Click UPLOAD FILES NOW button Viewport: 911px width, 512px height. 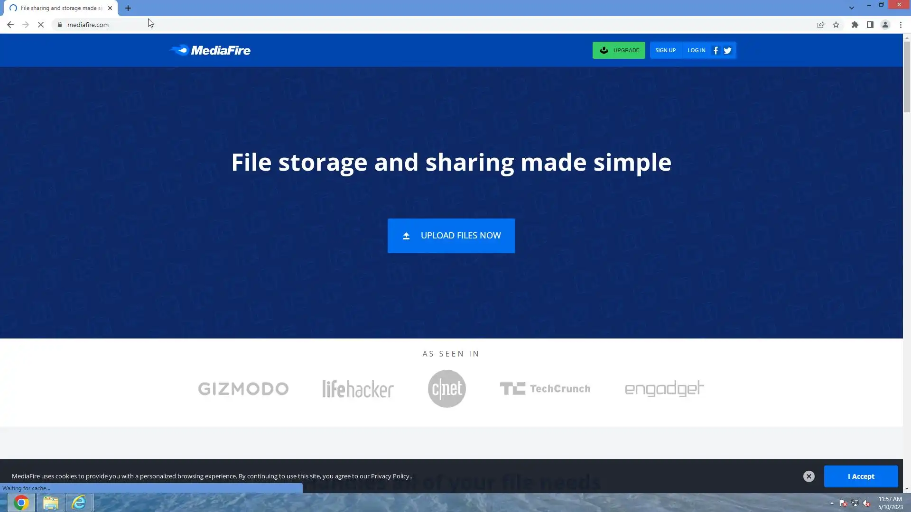tap(451, 236)
